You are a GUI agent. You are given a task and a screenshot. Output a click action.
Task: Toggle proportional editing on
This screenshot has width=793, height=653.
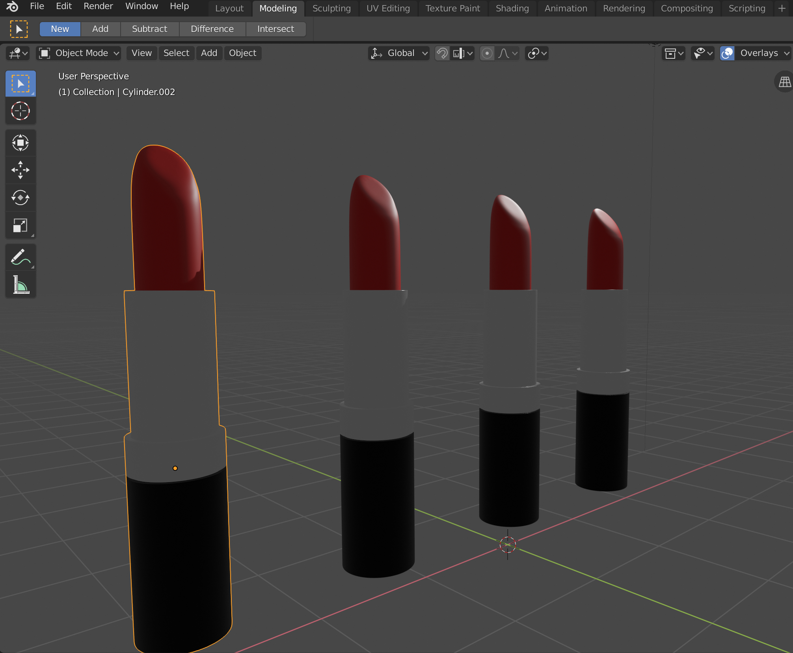point(487,53)
